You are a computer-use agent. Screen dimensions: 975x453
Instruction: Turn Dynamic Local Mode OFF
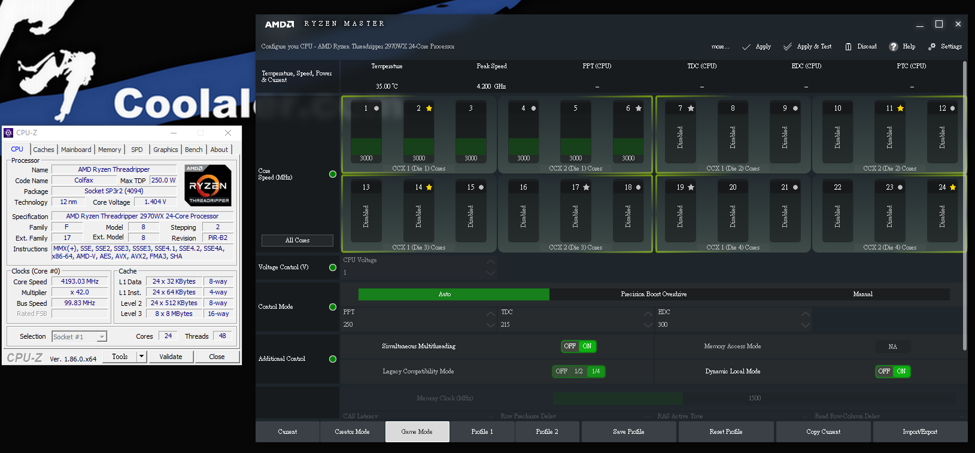pyautogui.click(x=884, y=372)
